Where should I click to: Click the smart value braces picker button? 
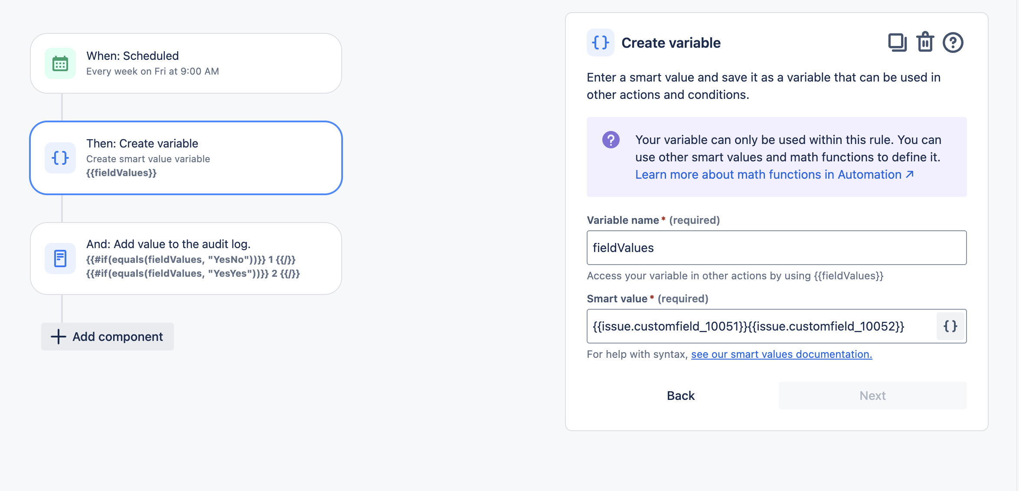tap(950, 326)
